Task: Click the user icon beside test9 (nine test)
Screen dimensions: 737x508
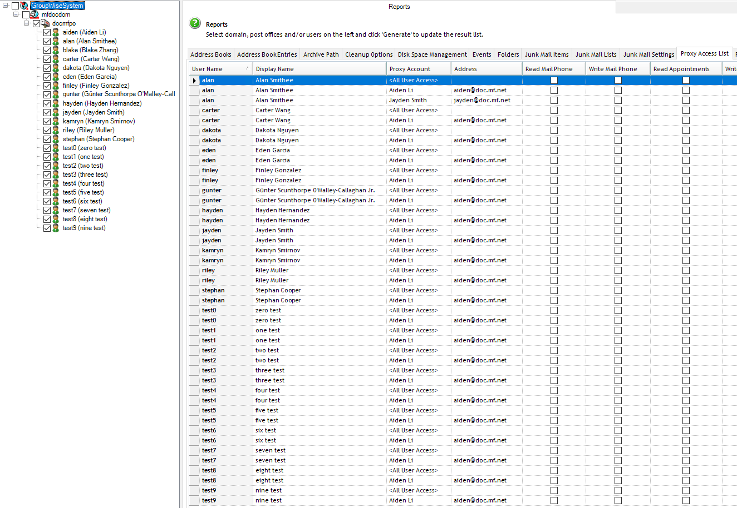Action: pyautogui.click(x=56, y=228)
